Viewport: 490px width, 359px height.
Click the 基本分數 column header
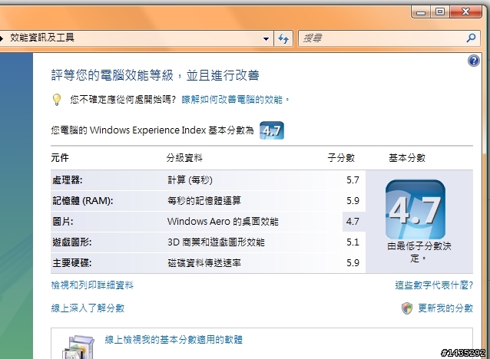(x=407, y=158)
